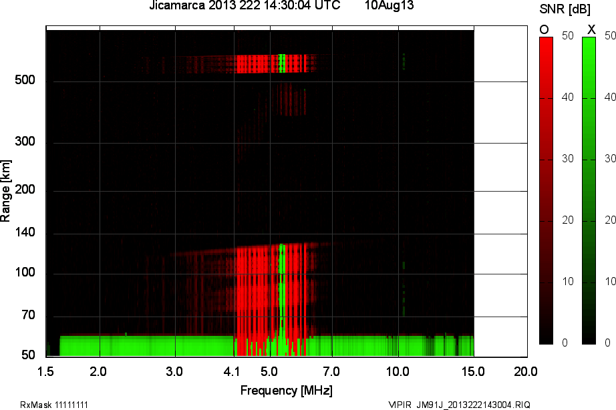Click the 70 km range tick label
Viewport: 616px width, 410px height.
(28, 315)
